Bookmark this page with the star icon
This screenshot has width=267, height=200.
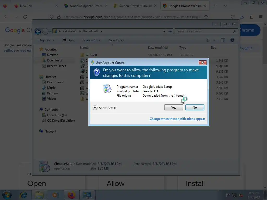206,17
